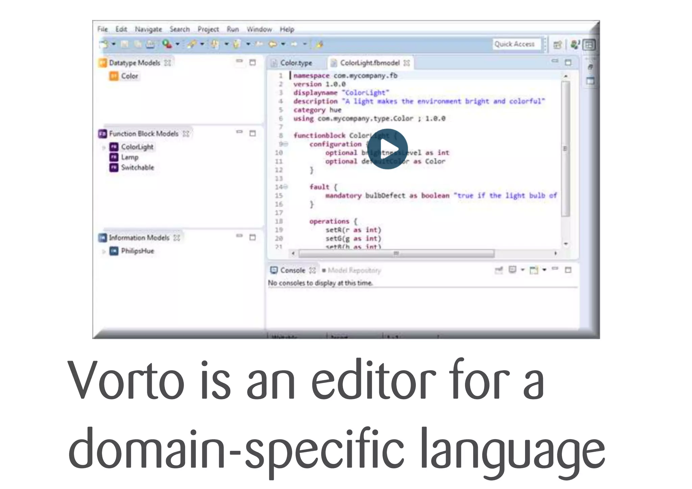Select the Datatype Models view tab
Image resolution: width=692 pixels, height=489 pixels.
[x=134, y=63]
